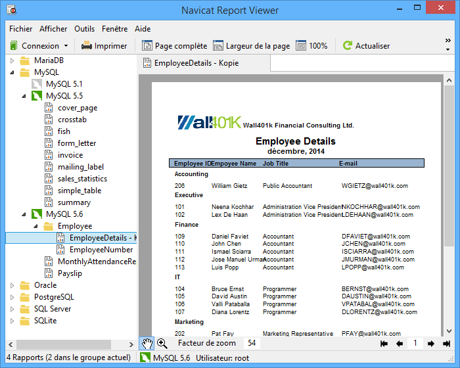Collapse the MySQL folder
460x368 pixels.
(12, 72)
